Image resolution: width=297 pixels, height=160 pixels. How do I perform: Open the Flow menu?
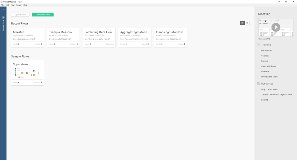pyautogui.click(x=12, y=5)
